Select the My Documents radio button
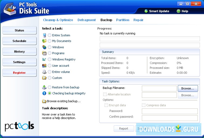 tap(49, 41)
